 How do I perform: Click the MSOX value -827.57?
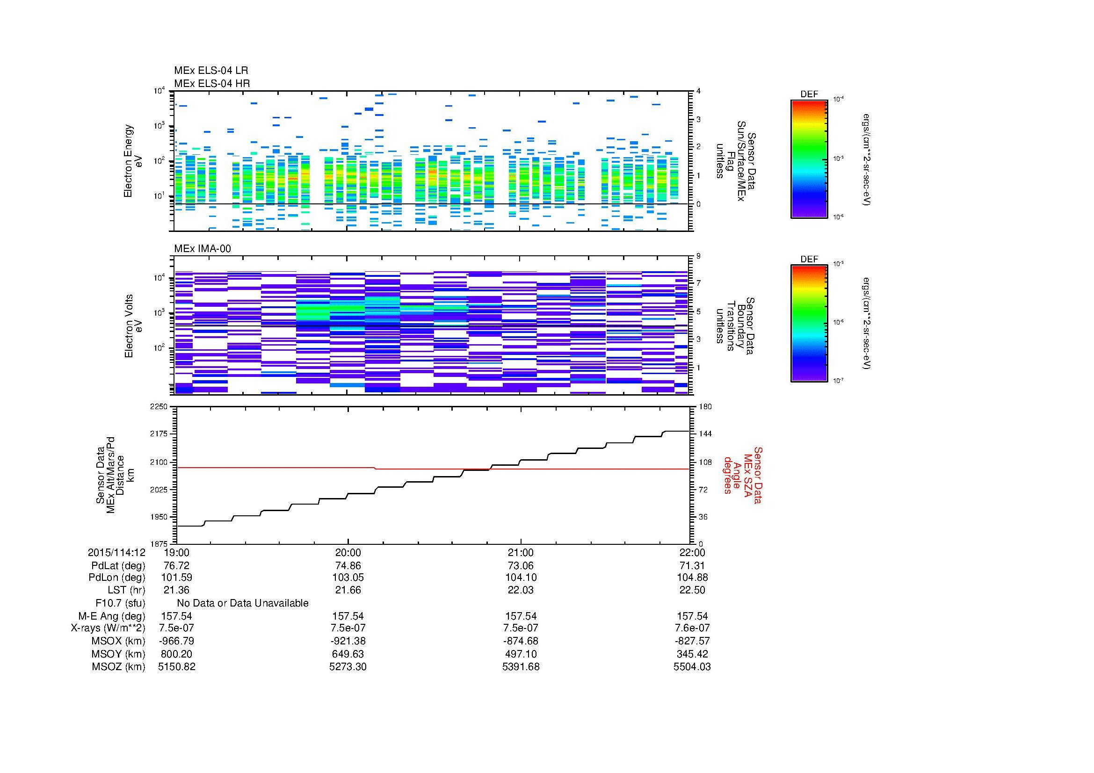click(692, 641)
